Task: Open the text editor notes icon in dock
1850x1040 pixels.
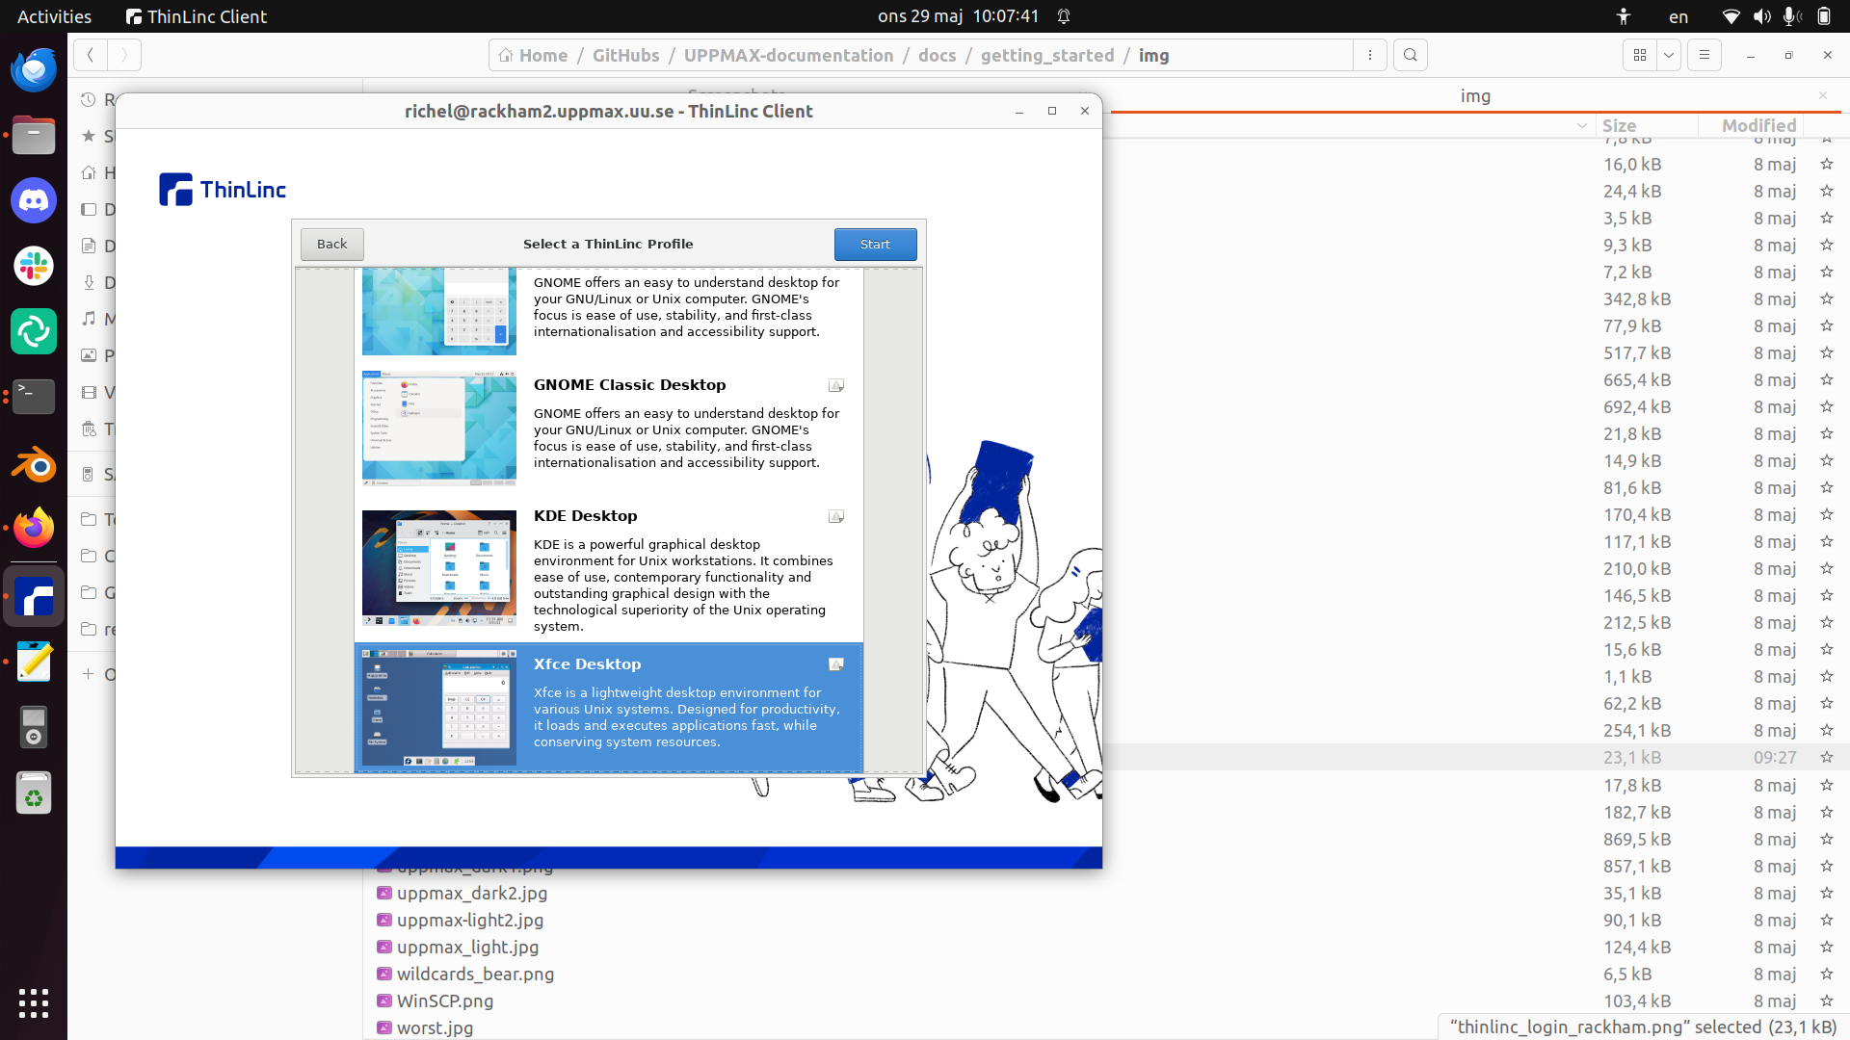Action: pyautogui.click(x=34, y=663)
